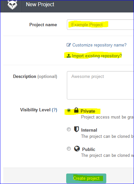Select the Private visibility radio button

click(x=69, y=110)
